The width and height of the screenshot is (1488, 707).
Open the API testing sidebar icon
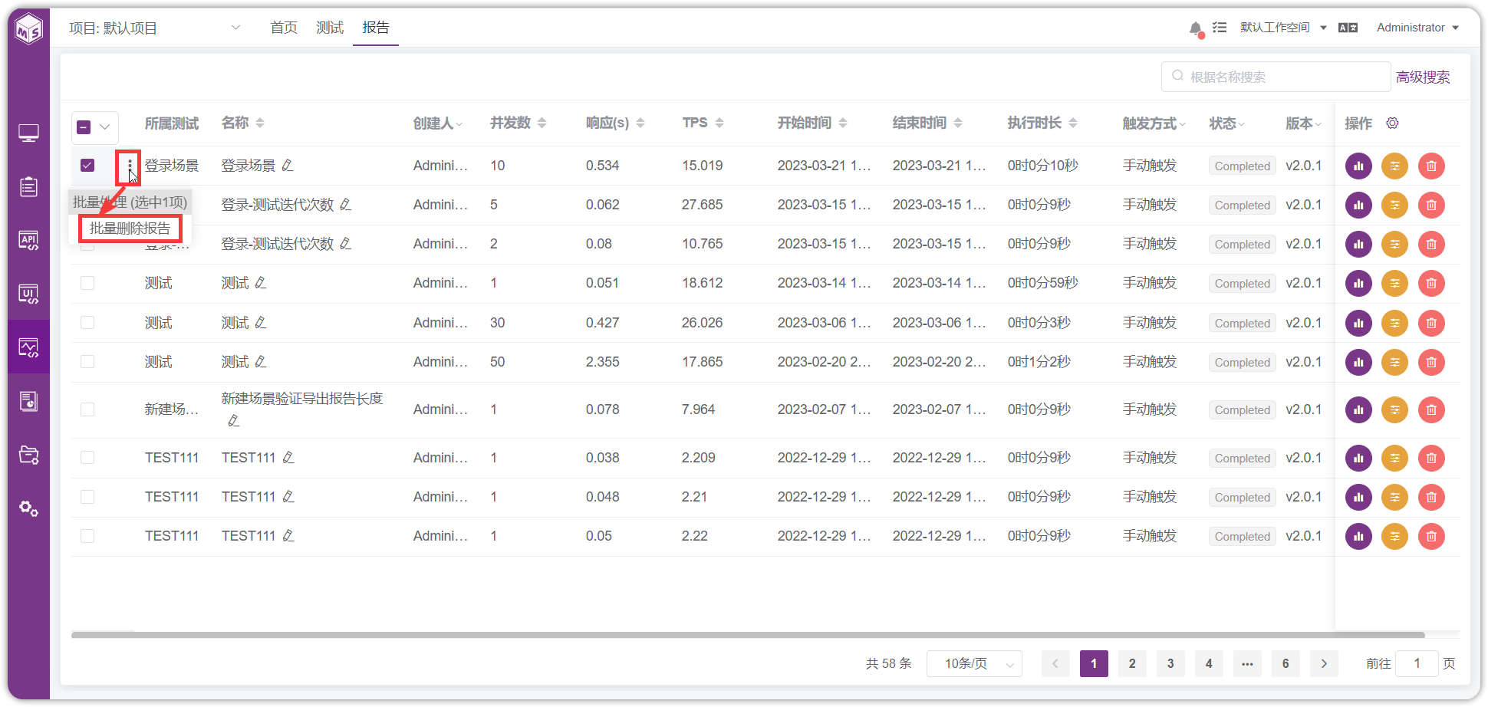pos(29,240)
